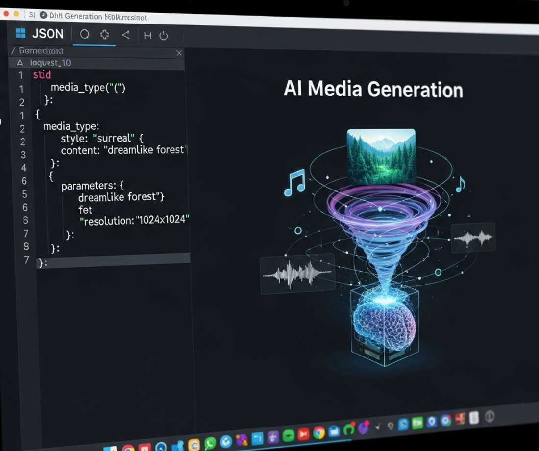
Task: Open the Mail envelope icon in the dock
Action: 334,432
